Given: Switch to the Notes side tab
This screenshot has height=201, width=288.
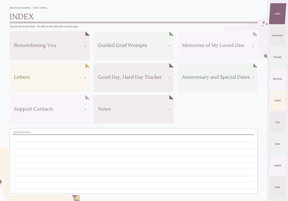Looking at the screenshot, I should click(x=277, y=187).
